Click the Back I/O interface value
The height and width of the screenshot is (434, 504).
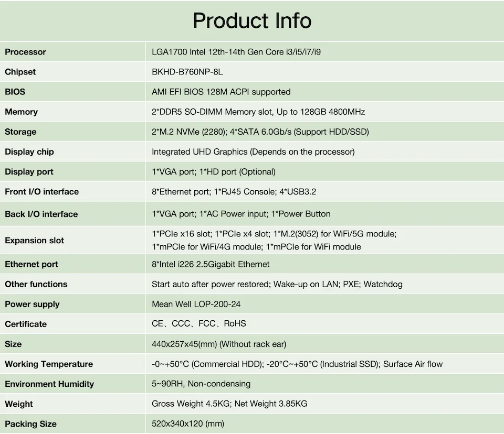click(x=241, y=214)
